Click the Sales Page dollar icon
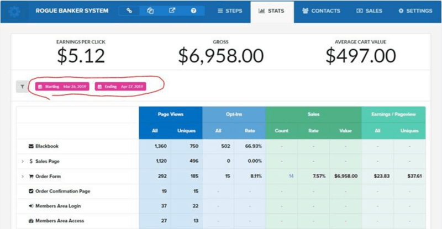 31,161
